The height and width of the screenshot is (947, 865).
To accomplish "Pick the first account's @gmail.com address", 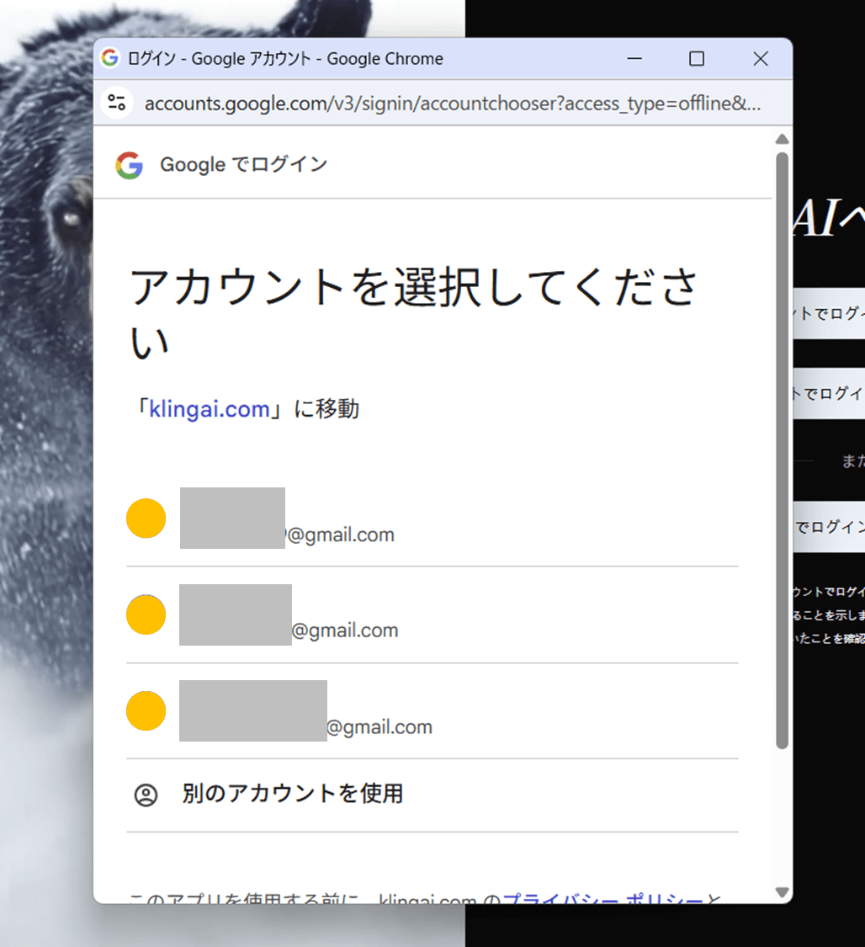I will pyautogui.click(x=340, y=535).
